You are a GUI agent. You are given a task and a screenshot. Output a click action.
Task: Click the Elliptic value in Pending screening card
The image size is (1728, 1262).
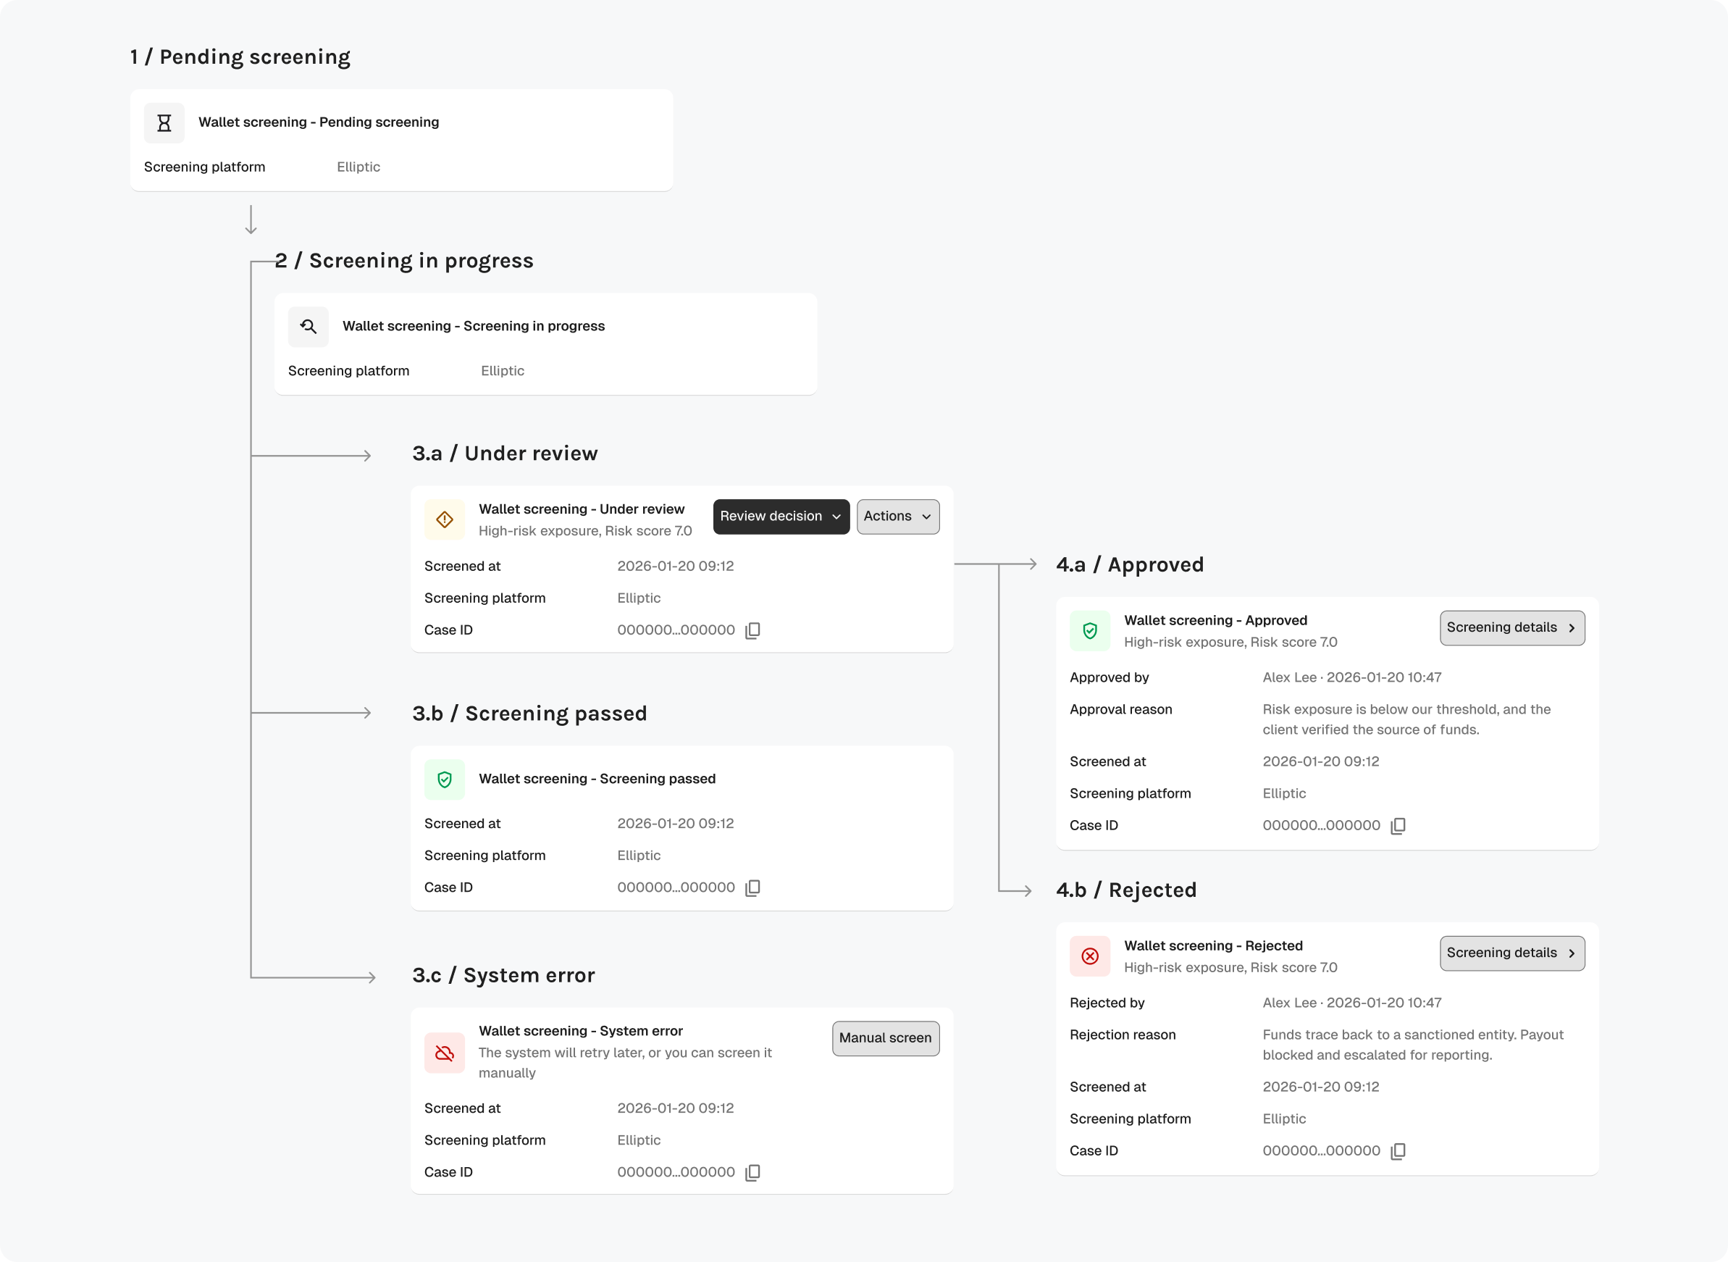pos(358,167)
